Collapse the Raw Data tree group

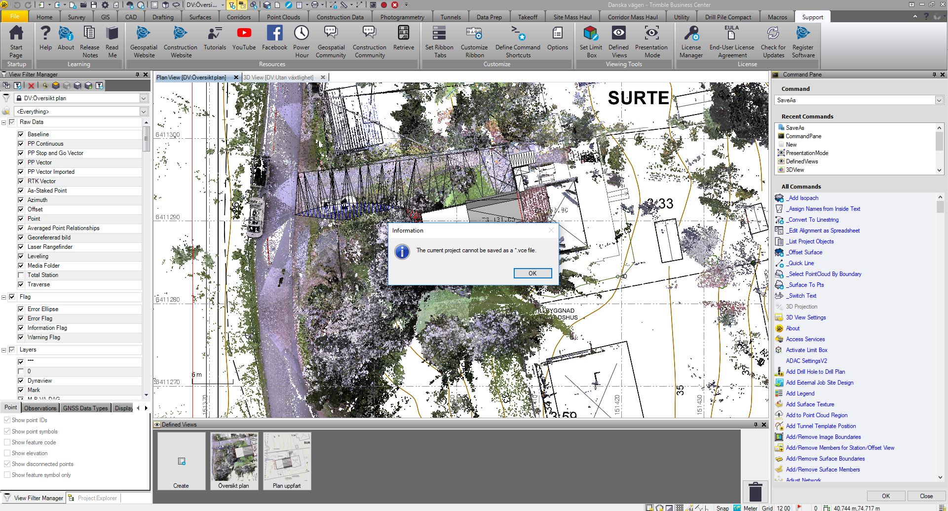click(x=4, y=122)
